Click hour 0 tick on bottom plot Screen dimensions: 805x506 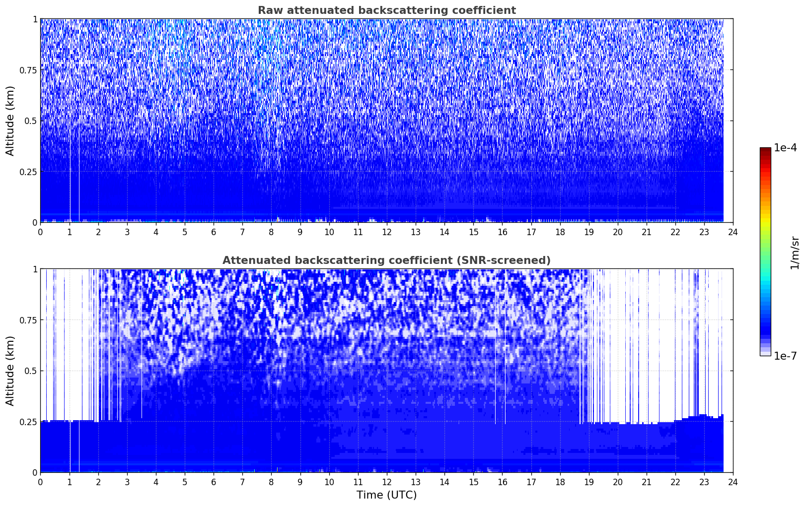40,482
